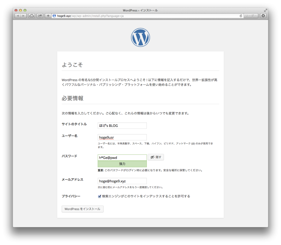Click the 重要: password warning text
Image resolution: width=281 pixels, height=245 pixels.
(150, 170)
